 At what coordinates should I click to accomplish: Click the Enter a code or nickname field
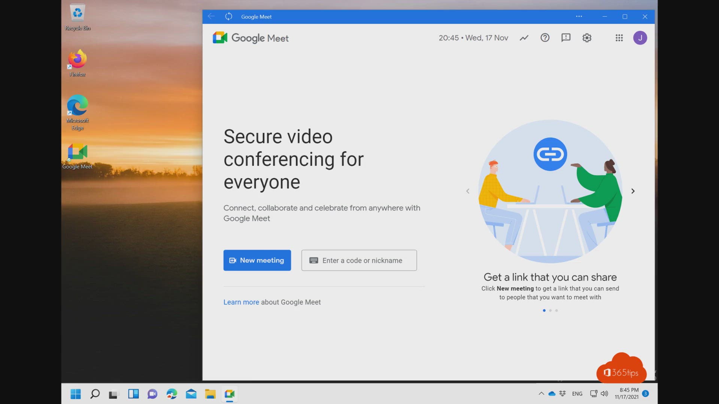click(359, 260)
